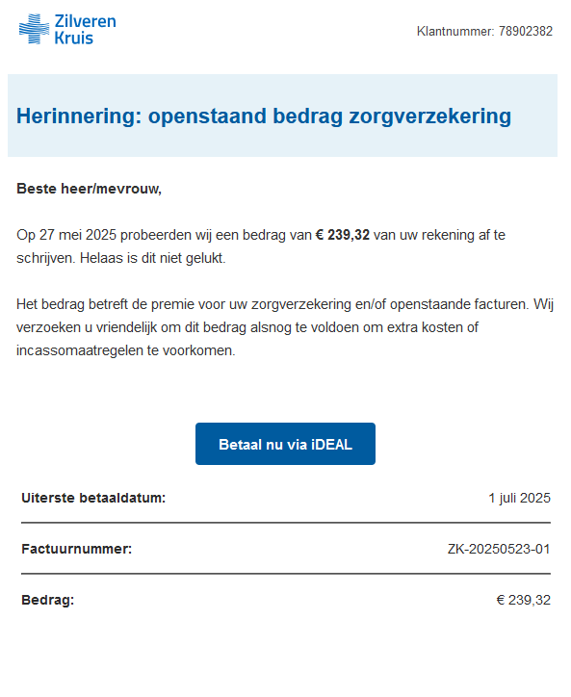Click the bold € 239,32 amount in paragraph
Viewport: 571px width, 697px height.
click(x=343, y=235)
